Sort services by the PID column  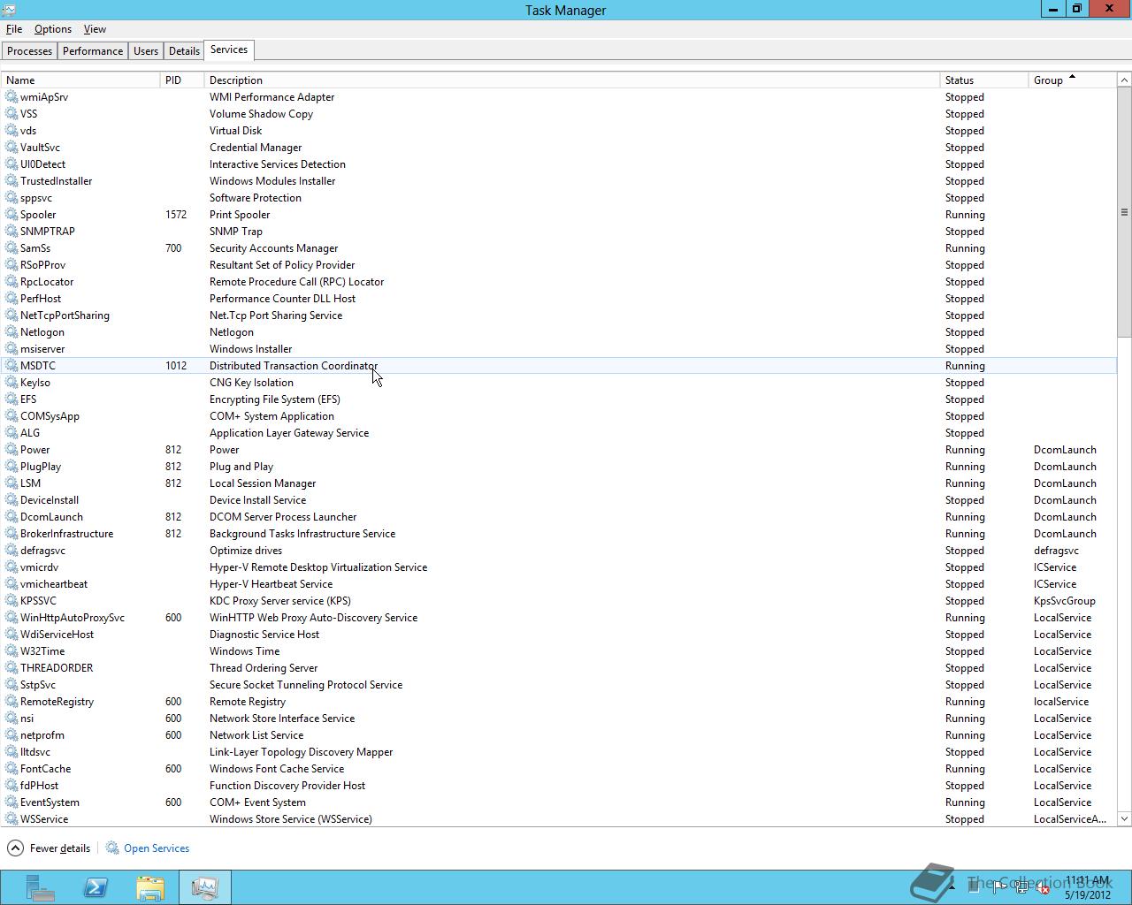click(182, 80)
